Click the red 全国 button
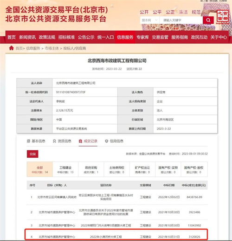This screenshot has width=232, height=241. [32, 154]
